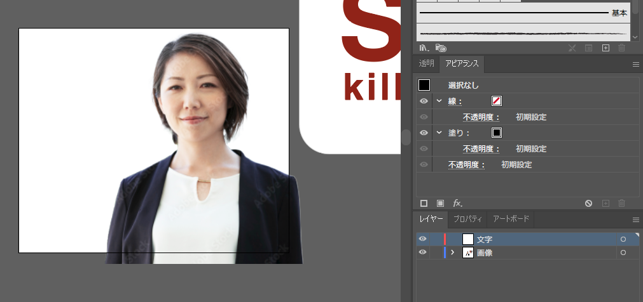Toggle visibility of stroke's 不透明度 row
Image resolution: width=643 pixels, height=302 pixels.
click(424, 117)
